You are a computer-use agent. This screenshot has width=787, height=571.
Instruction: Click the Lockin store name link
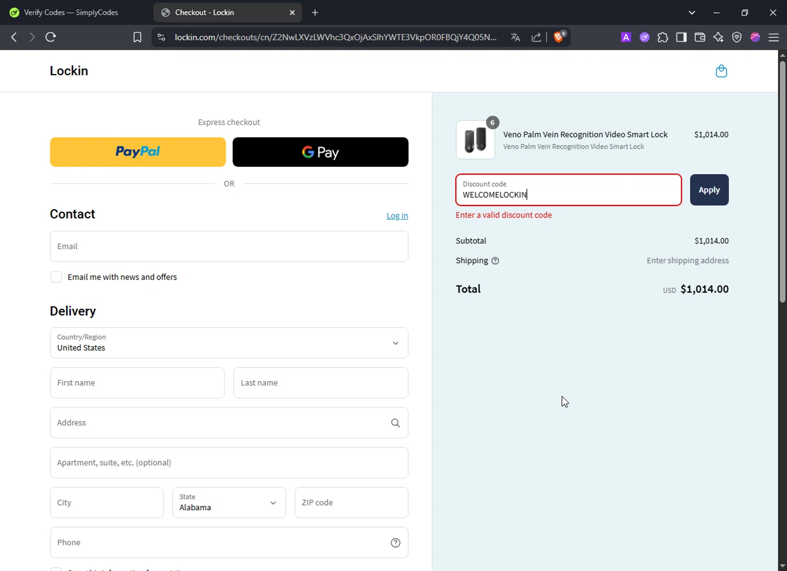pyautogui.click(x=69, y=71)
